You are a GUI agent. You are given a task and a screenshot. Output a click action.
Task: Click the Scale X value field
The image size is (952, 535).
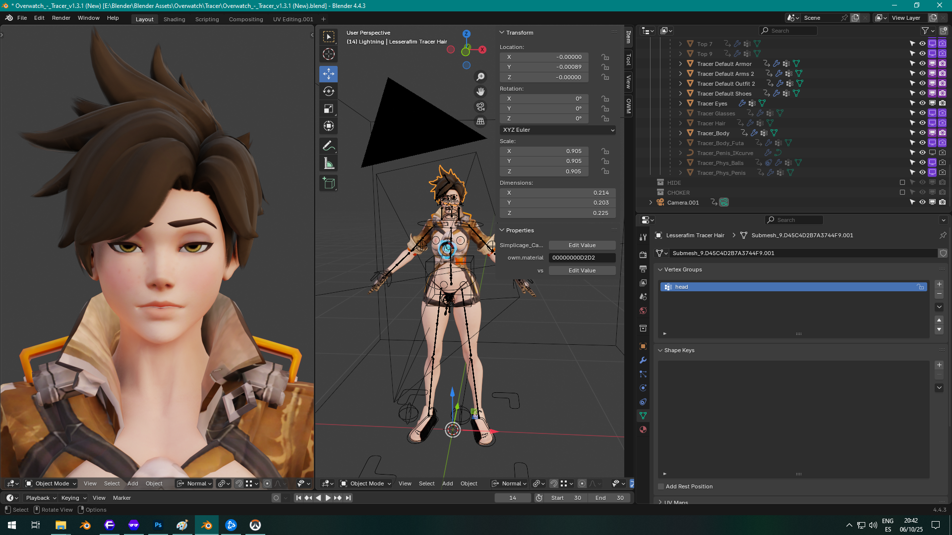coord(544,151)
